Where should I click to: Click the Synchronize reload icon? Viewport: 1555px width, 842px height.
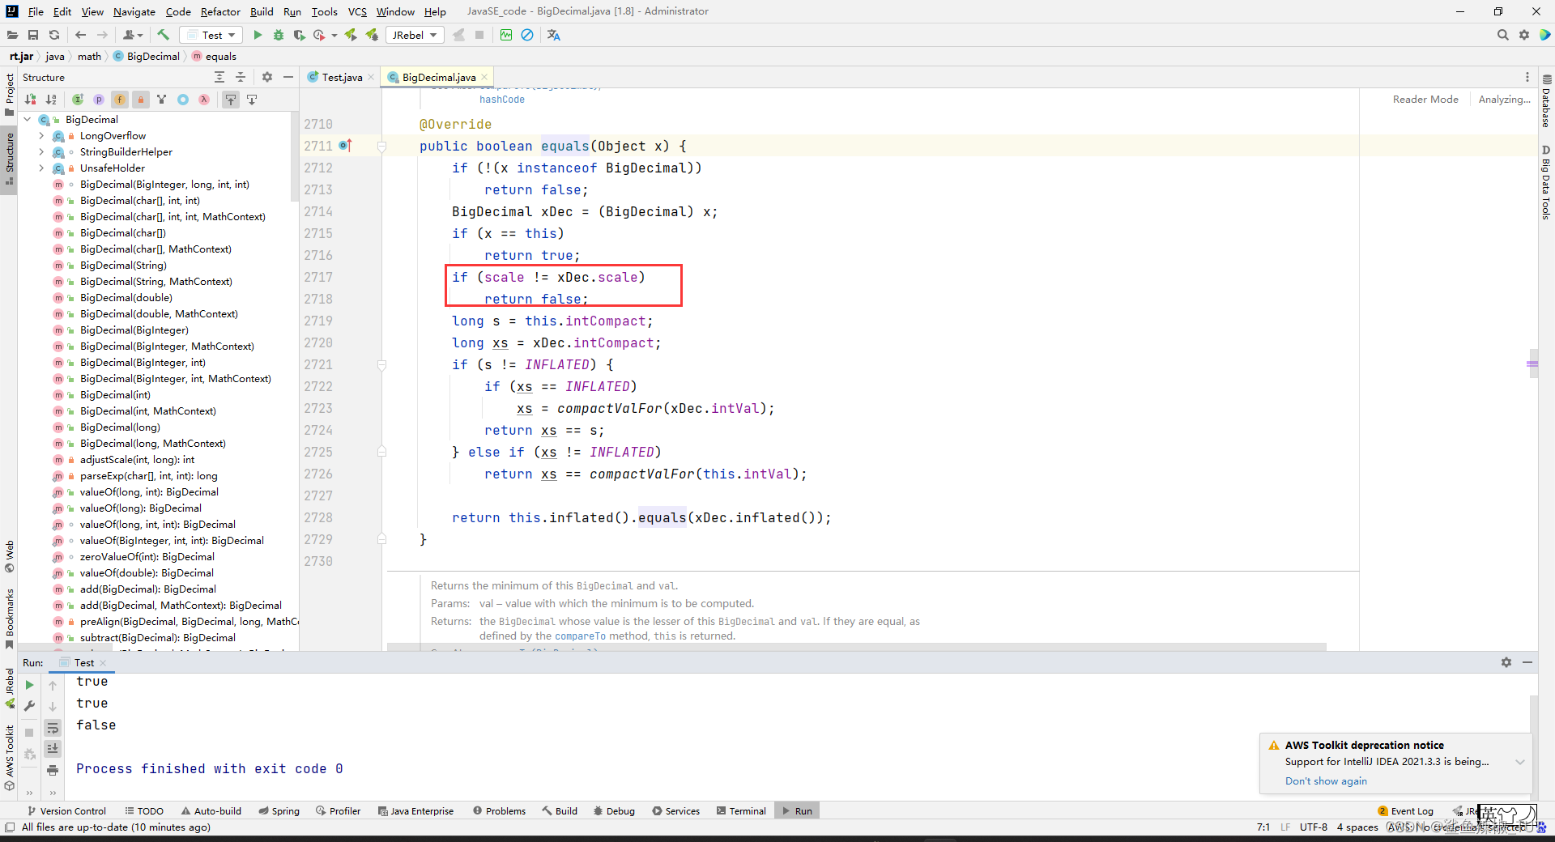(x=54, y=35)
